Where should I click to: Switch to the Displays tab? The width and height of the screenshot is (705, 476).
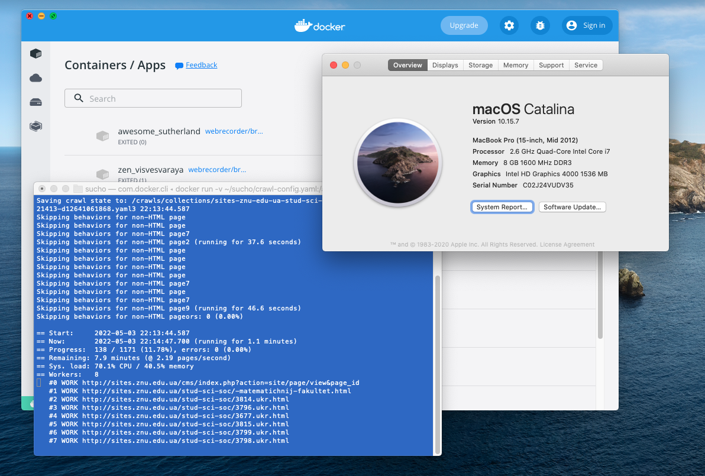coord(445,65)
